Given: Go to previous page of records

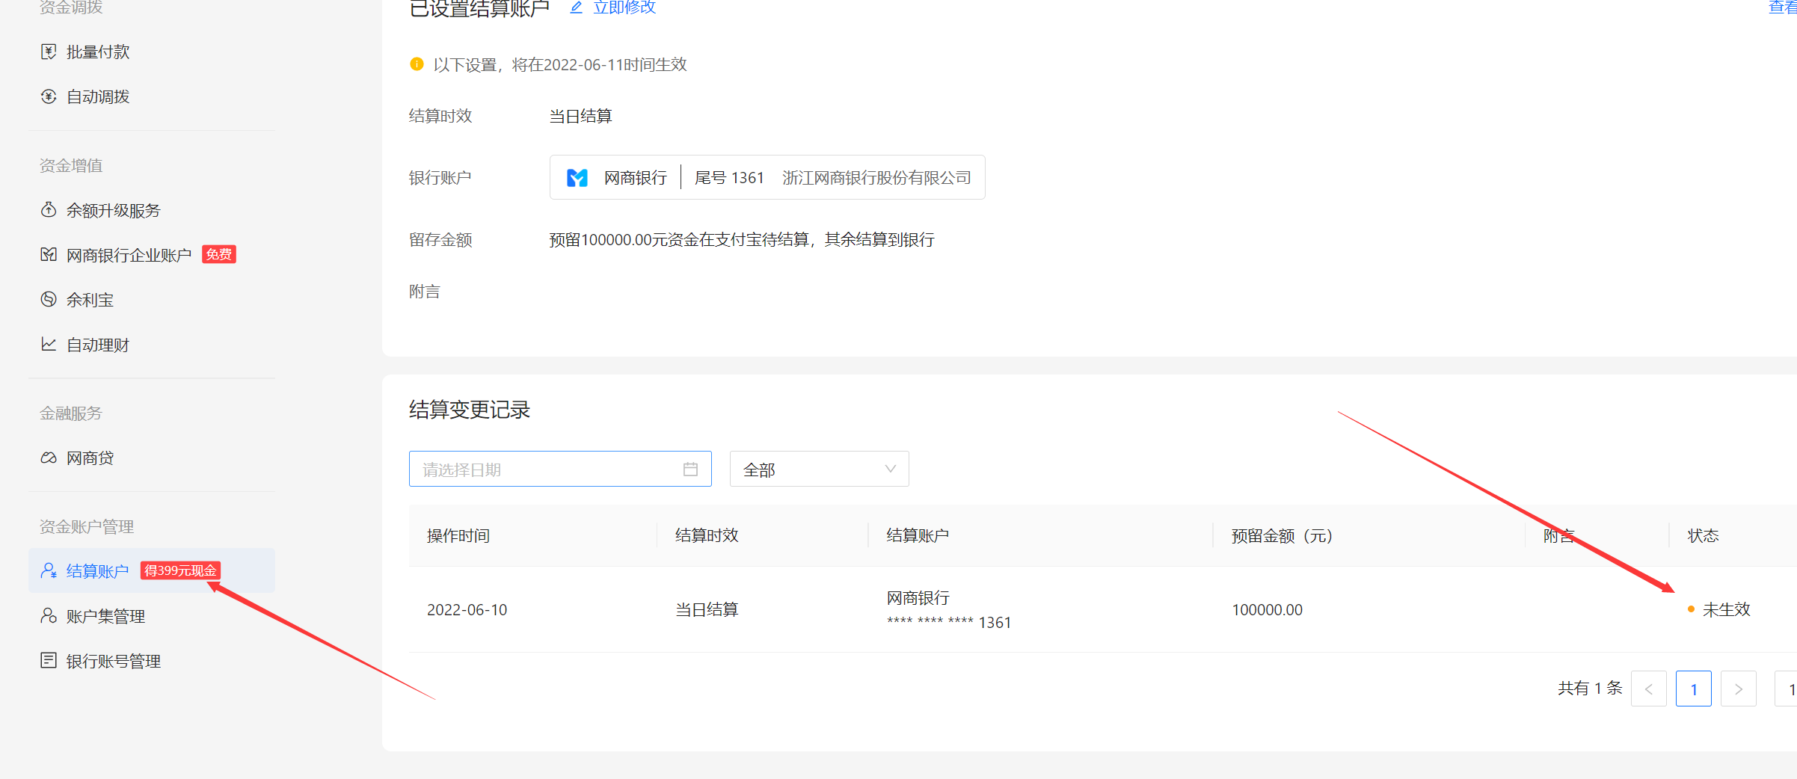Looking at the screenshot, I should (x=1648, y=689).
